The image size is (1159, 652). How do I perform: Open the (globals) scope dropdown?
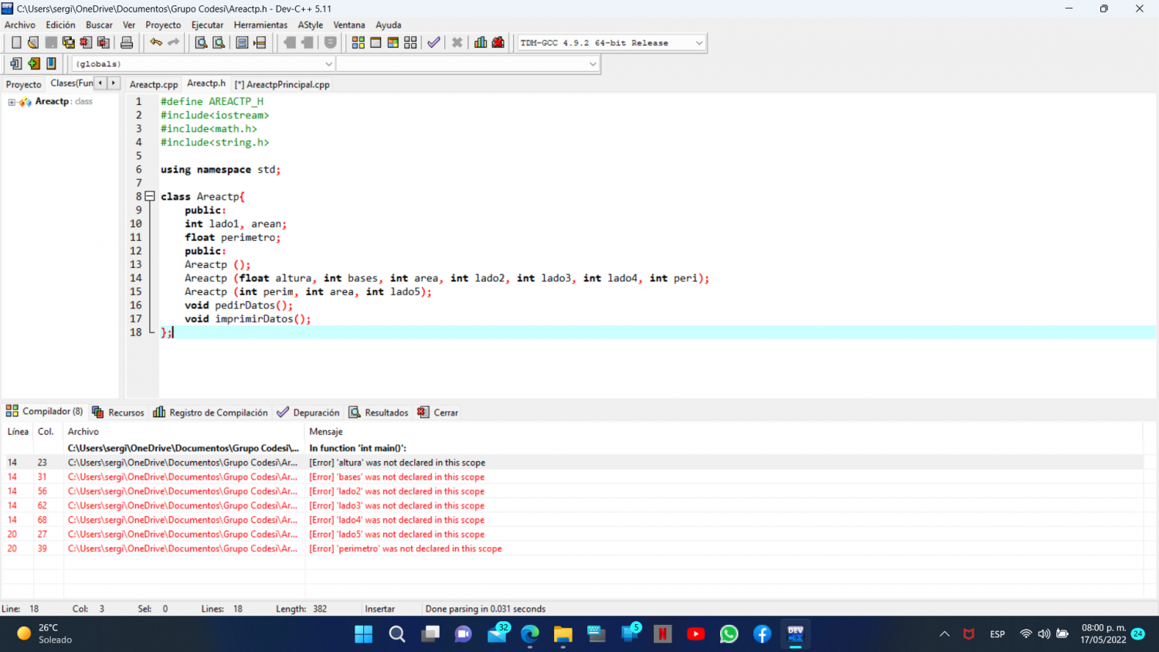pyautogui.click(x=203, y=64)
